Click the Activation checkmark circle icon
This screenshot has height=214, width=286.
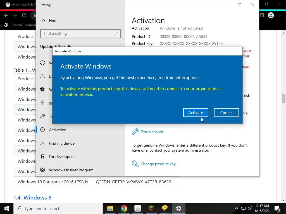point(42,130)
